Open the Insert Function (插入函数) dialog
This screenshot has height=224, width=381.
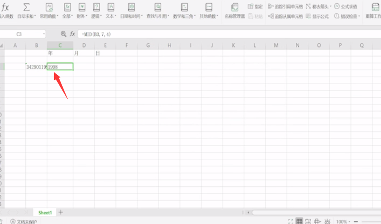click(x=6, y=11)
